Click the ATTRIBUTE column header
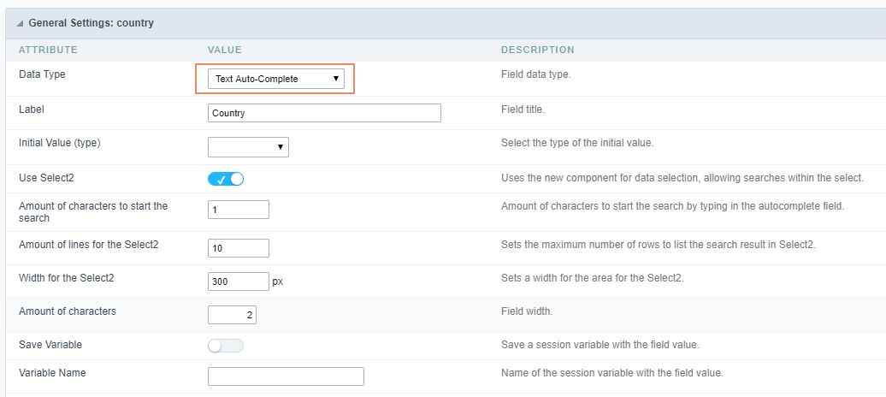 coord(48,50)
